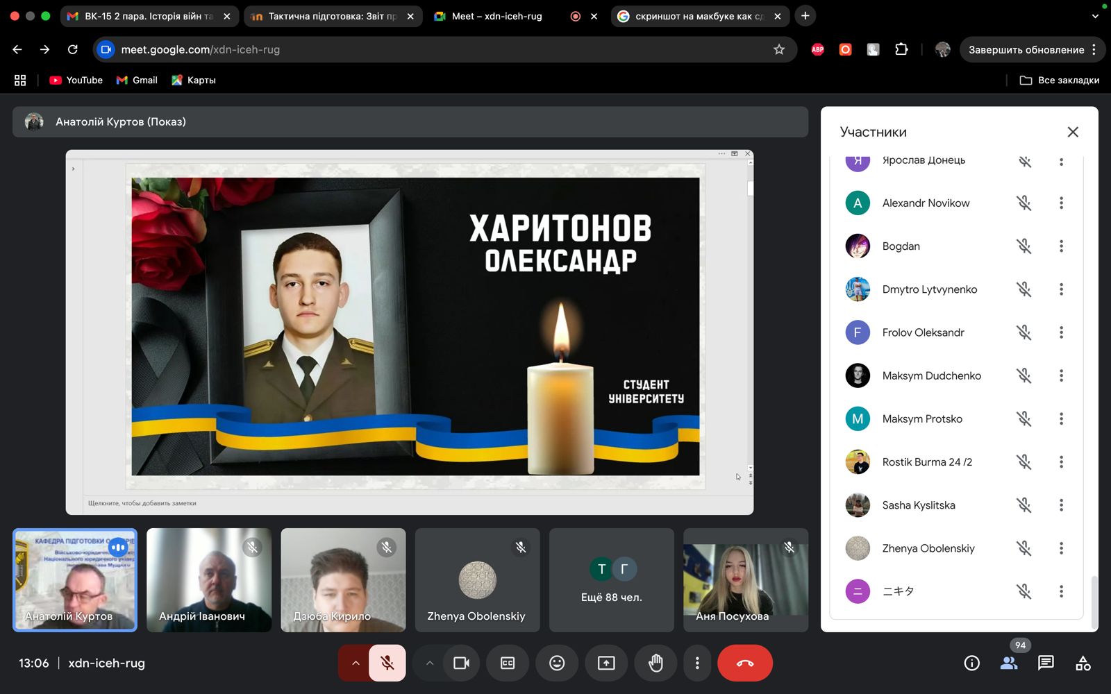Viewport: 1111px width, 694px height.
Task: Turn on your camera
Action: pos(461,663)
